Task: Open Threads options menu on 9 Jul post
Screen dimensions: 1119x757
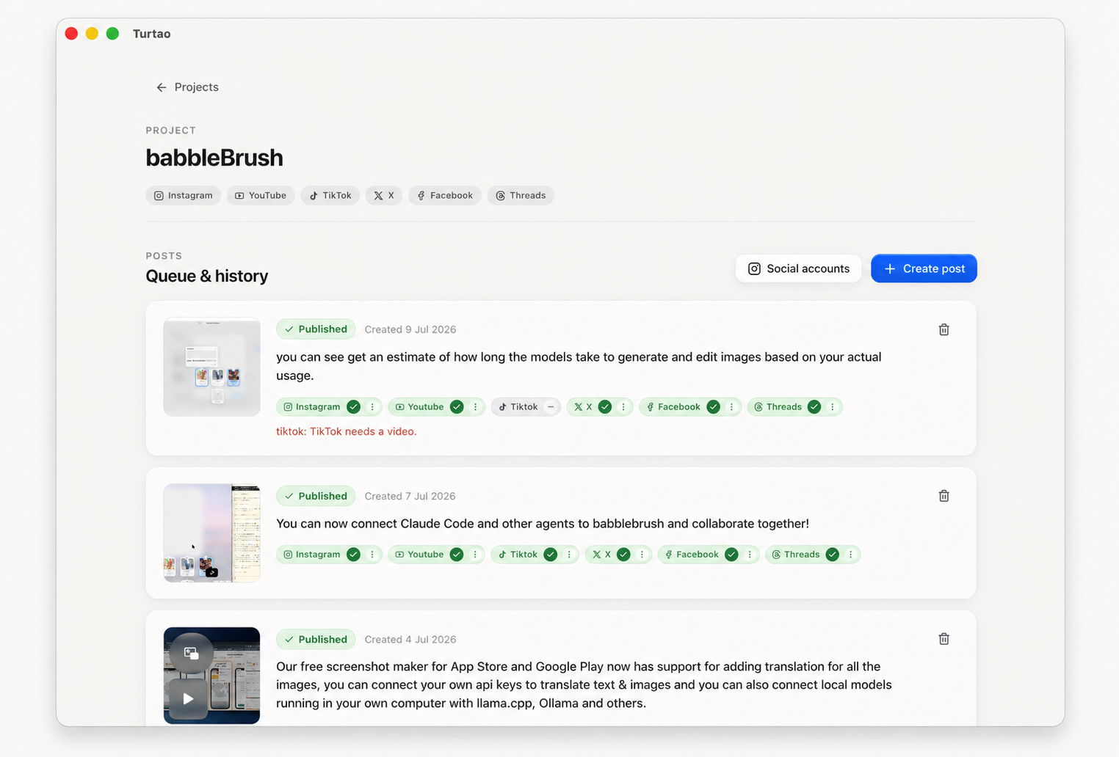Action: (x=832, y=407)
